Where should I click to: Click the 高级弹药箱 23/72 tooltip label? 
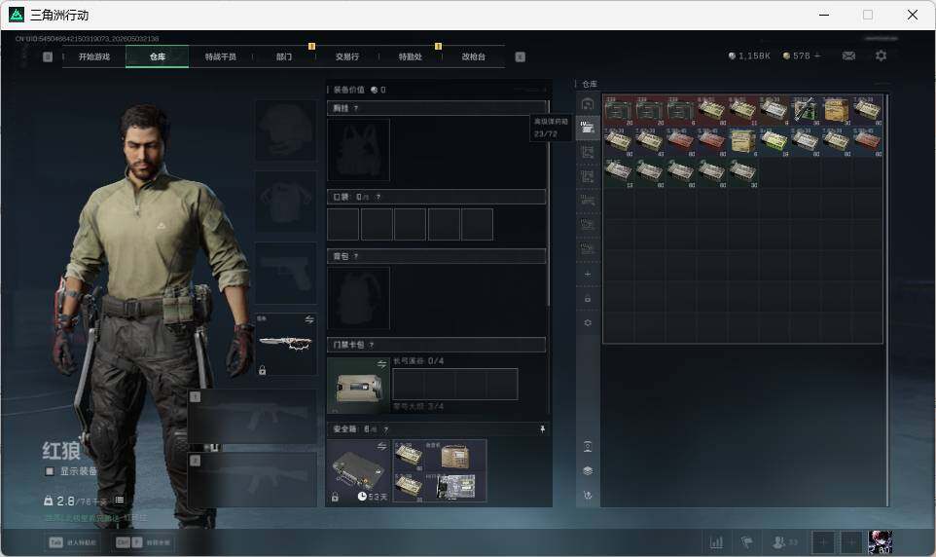[551, 128]
